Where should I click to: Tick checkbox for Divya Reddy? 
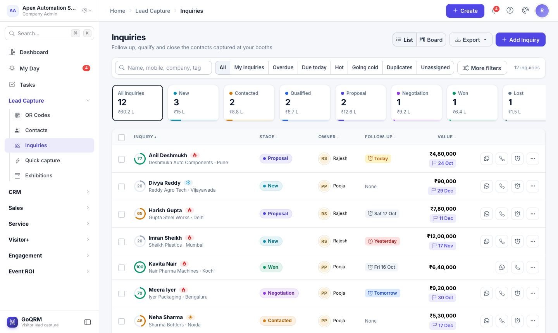[x=122, y=187]
